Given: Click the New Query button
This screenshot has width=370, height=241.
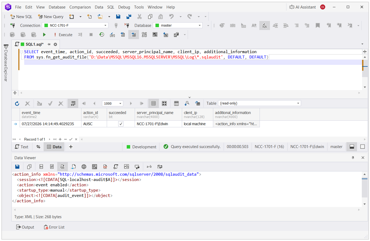Looking at the screenshot, I should 50,17.
